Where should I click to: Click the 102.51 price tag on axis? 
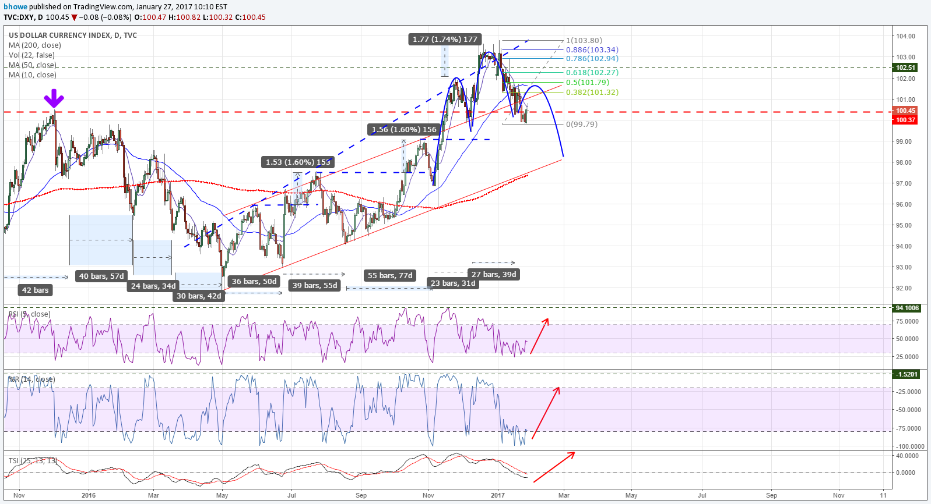coord(906,68)
